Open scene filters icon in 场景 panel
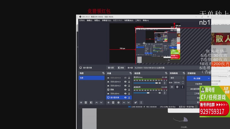The height and width of the screenshot is (129, 230). (91, 103)
